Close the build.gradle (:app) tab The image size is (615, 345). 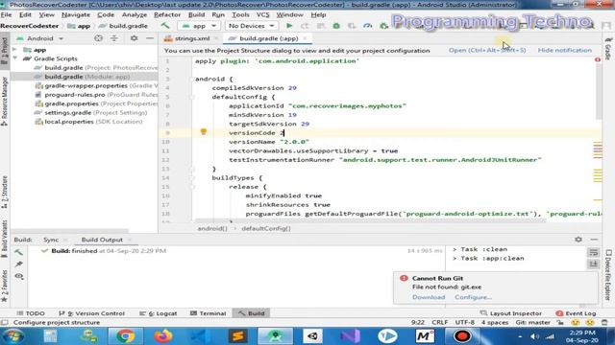tap(306, 38)
